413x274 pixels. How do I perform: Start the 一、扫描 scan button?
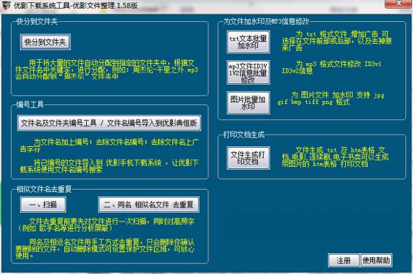(x=43, y=205)
